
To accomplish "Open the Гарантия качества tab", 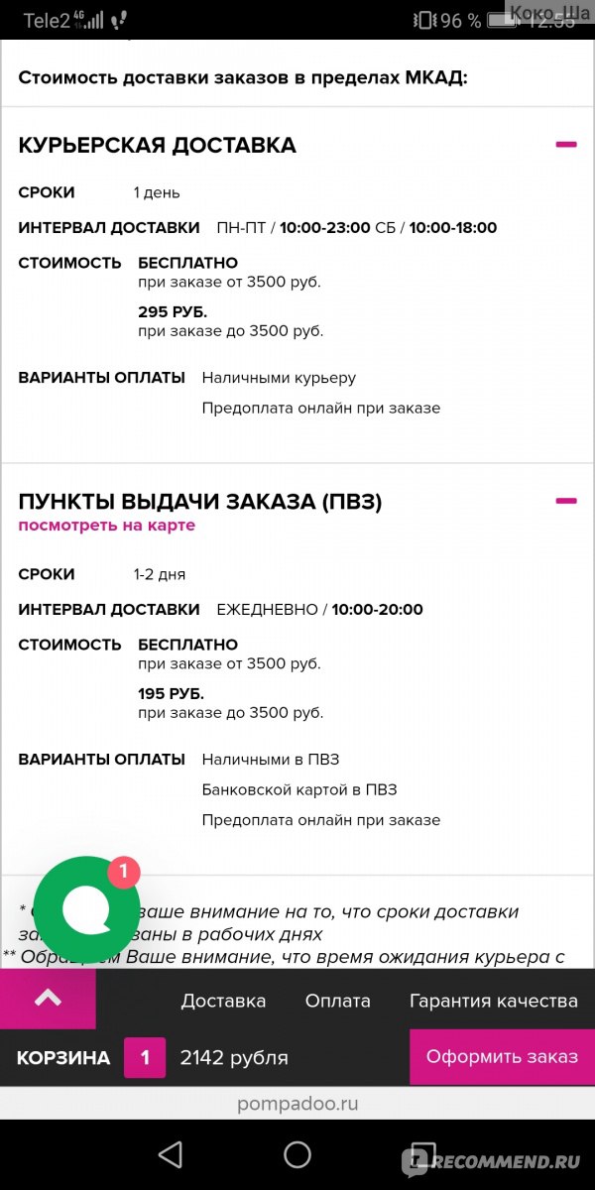I will click(x=494, y=1001).
